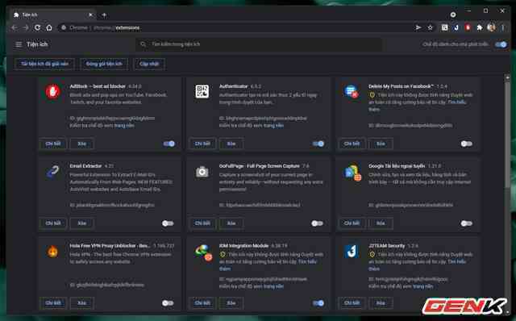Image resolution: width=516 pixels, height=321 pixels.
Task: Open Chi tiết for Hola Free VPN
Action: pyautogui.click(x=53, y=303)
